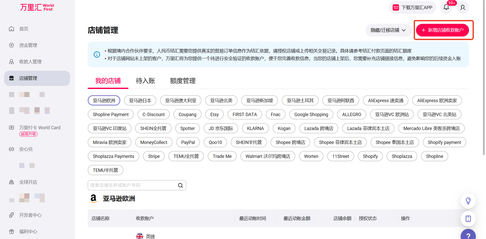Image resolution: width=486 pixels, height=239 pixels.
Task: Open the notification bell icon
Action: point(446,7)
